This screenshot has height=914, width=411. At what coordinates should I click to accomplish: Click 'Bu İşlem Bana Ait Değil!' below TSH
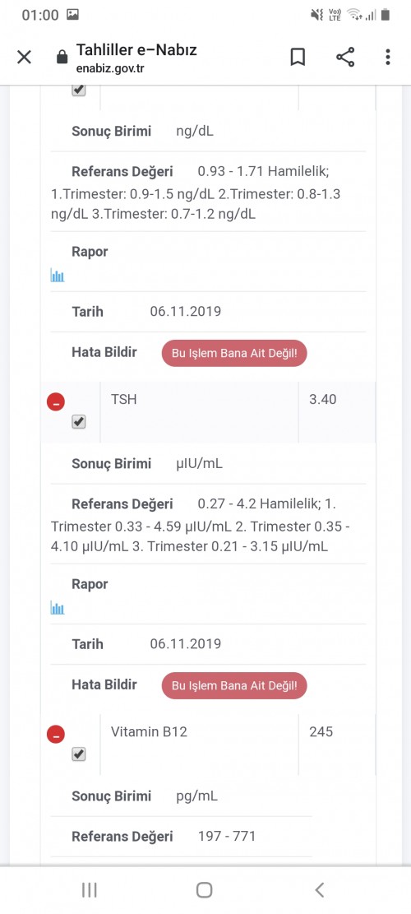(234, 685)
